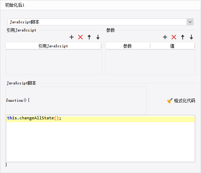The width and height of the screenshot is (201, 173).
Task: Click inside the empty referenced JavaScript list
Action: click(54, 62)
